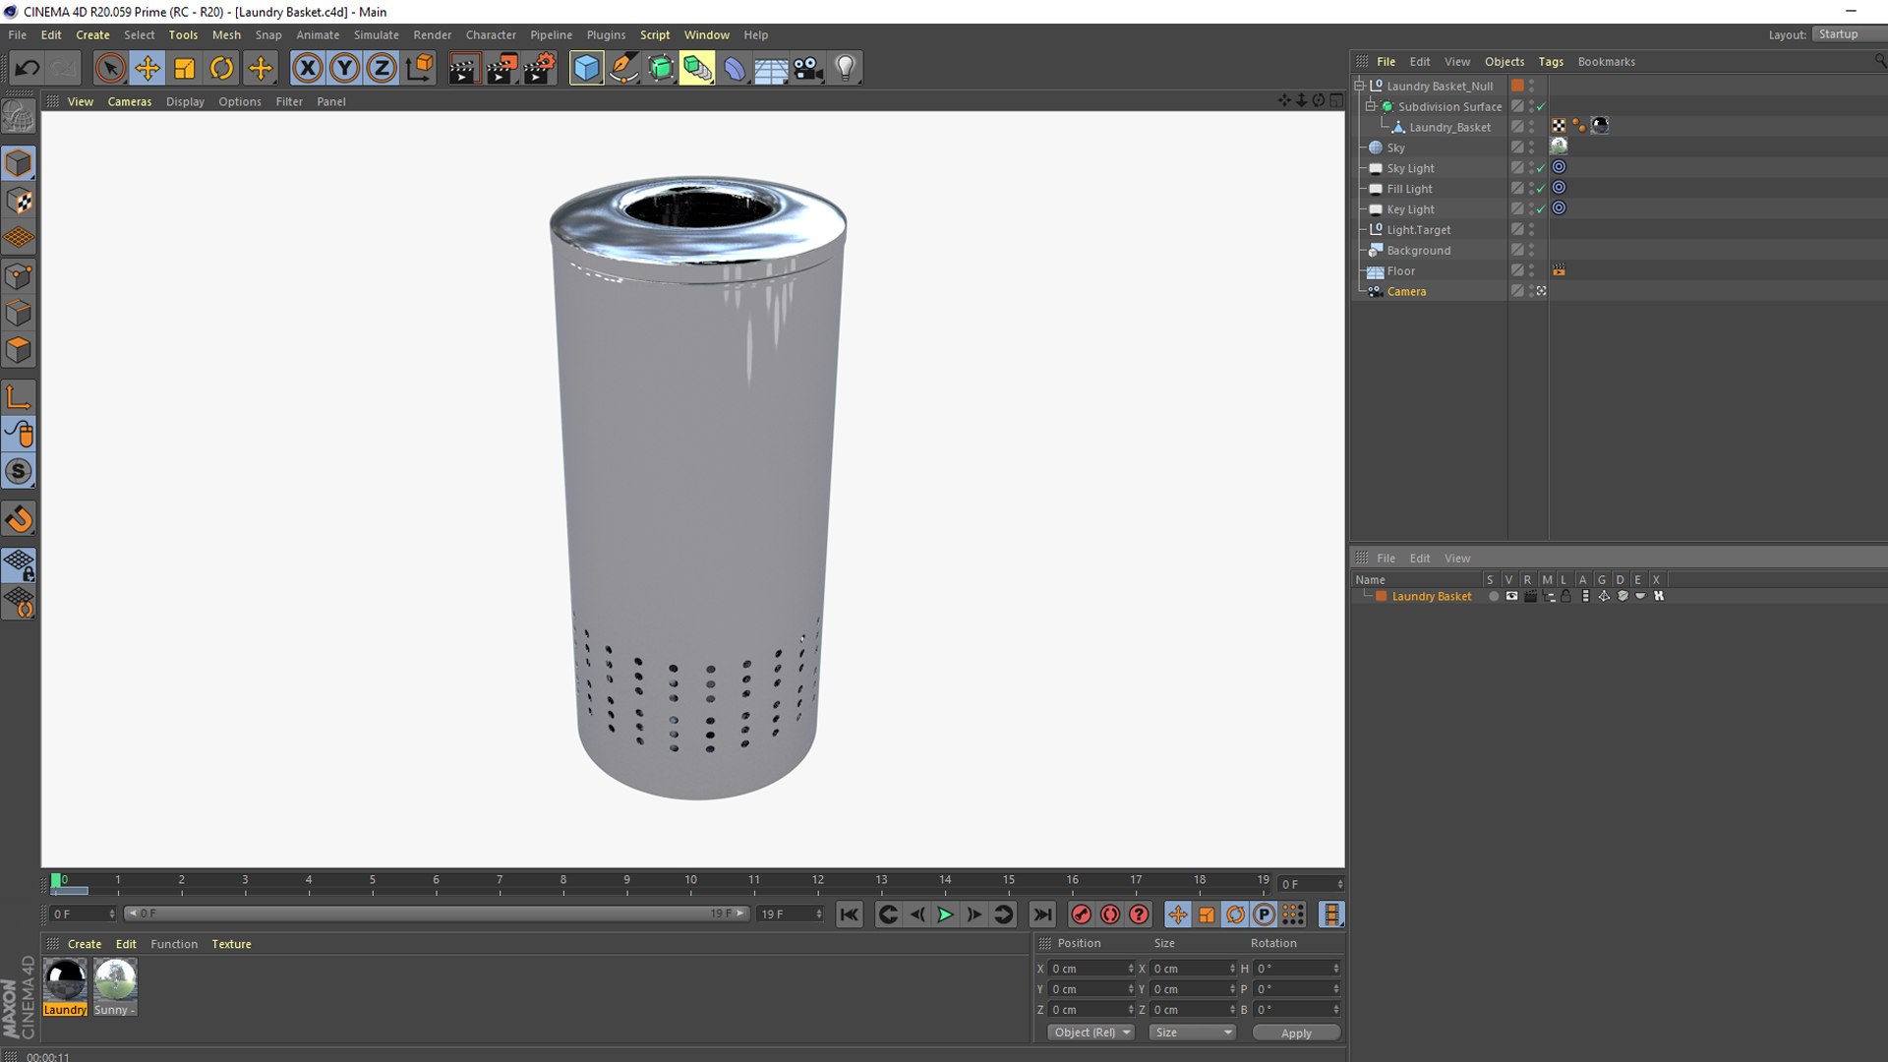Click Record Active Objects button
Viewport: 1888px width, 1062px height.
coord(1081,914)
